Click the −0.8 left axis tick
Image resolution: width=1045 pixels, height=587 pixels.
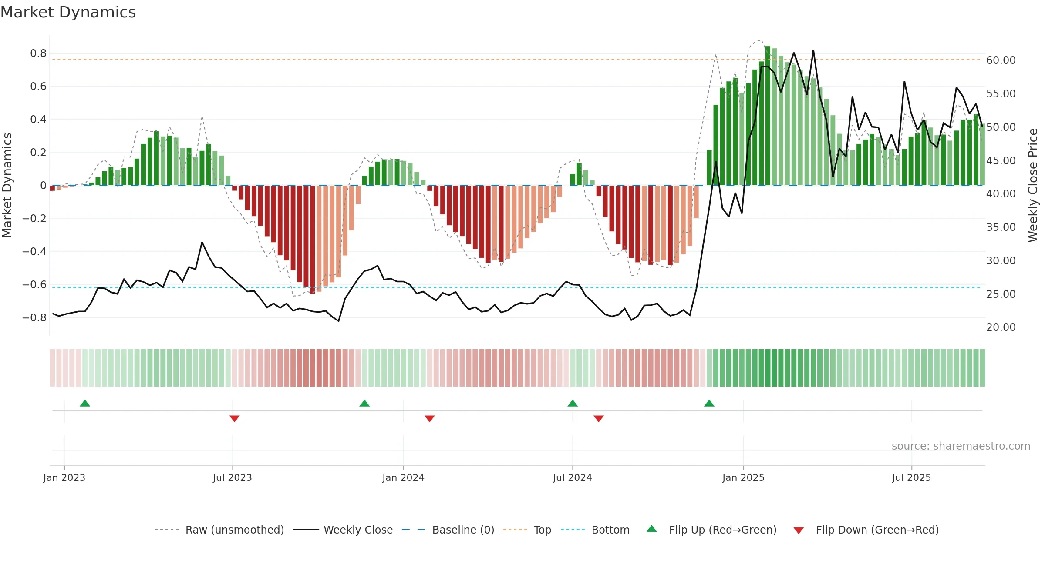click(34, 317)
